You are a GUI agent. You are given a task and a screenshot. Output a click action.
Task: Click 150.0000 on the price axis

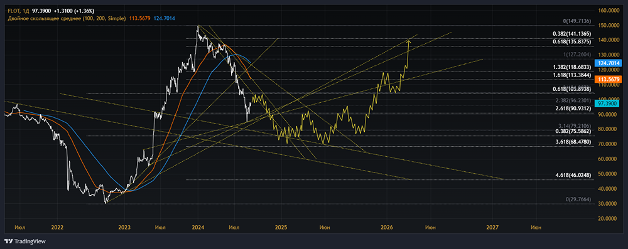point(609,25)
